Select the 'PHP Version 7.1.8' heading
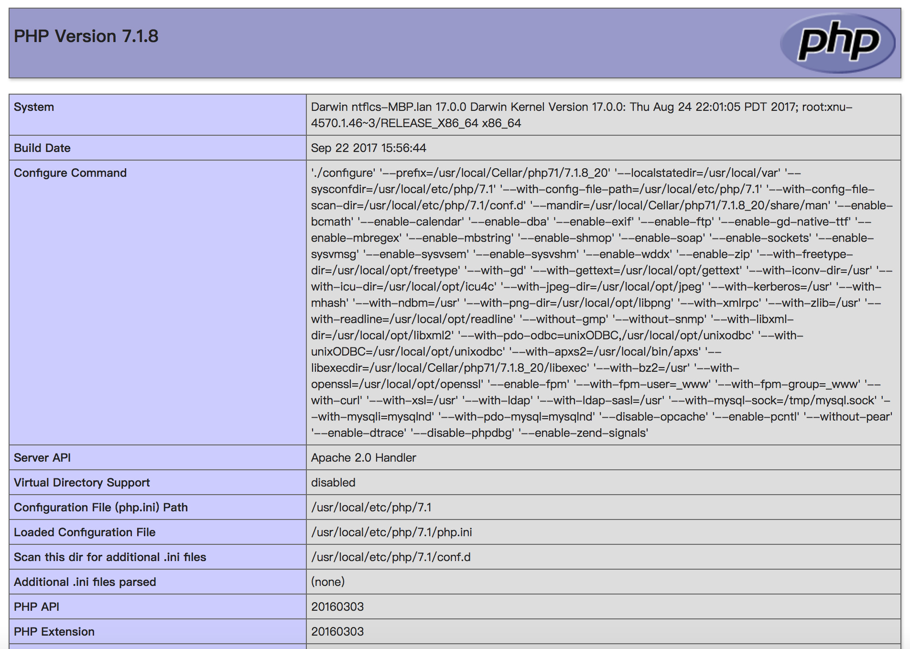The width and height of the screenshot is (910, 649). [86, 36]
